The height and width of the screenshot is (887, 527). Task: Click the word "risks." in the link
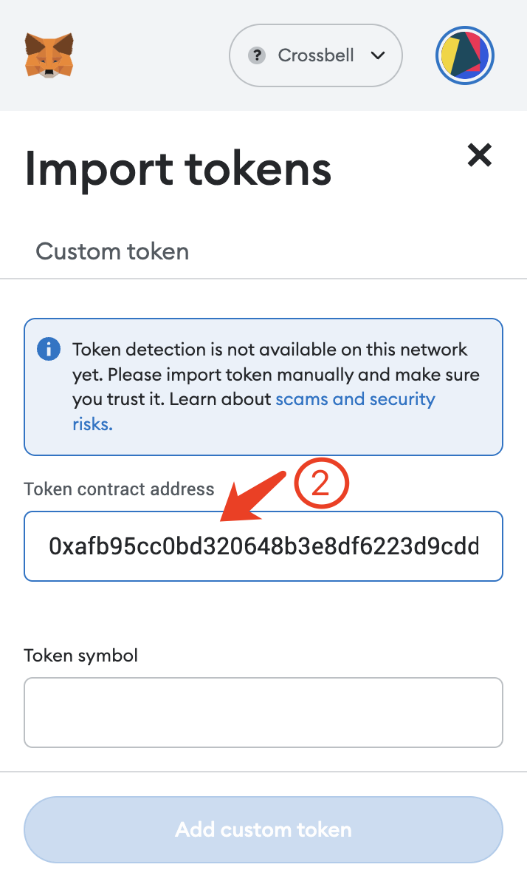pyautogui.click(x=92, y=424)
